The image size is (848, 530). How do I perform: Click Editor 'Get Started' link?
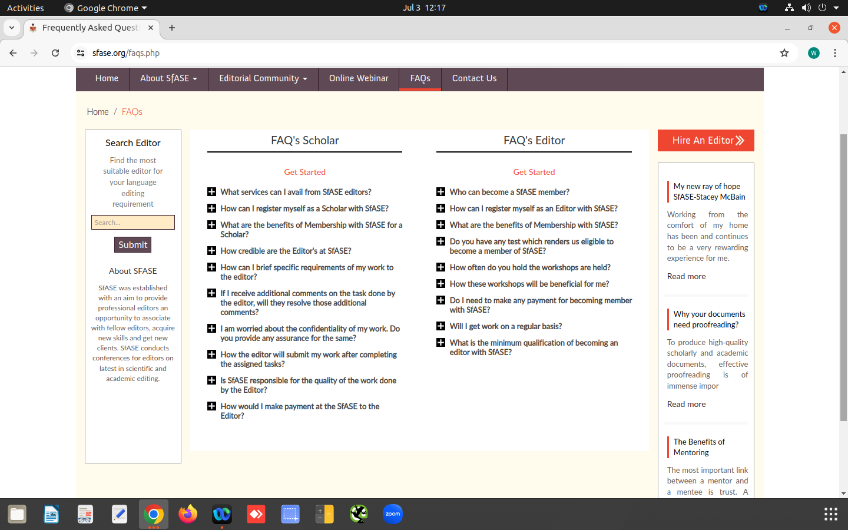click(x=534, y=172)
